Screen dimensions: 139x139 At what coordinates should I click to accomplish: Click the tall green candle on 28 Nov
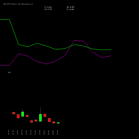(40, 118)
